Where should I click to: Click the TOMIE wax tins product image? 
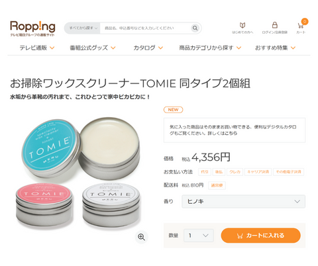tap(78, 172)
